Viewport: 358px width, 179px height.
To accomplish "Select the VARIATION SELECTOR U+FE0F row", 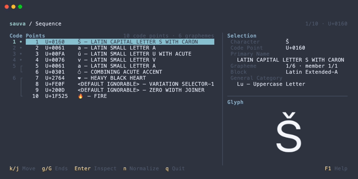I will (x=120, y=84).
